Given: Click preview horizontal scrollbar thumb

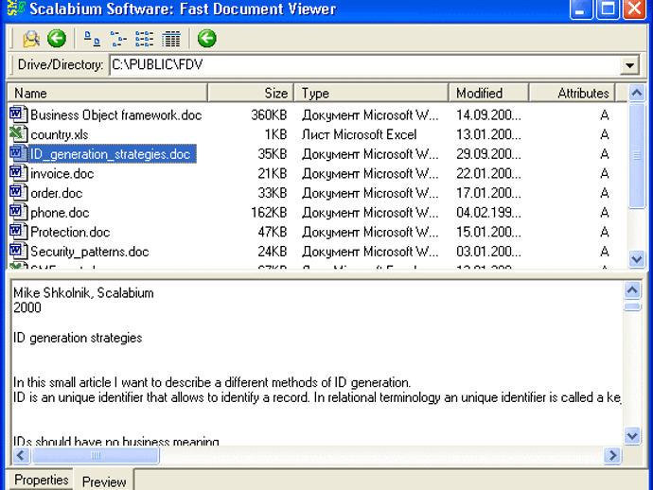Looking at the screenshot, I should coord(96,455).
